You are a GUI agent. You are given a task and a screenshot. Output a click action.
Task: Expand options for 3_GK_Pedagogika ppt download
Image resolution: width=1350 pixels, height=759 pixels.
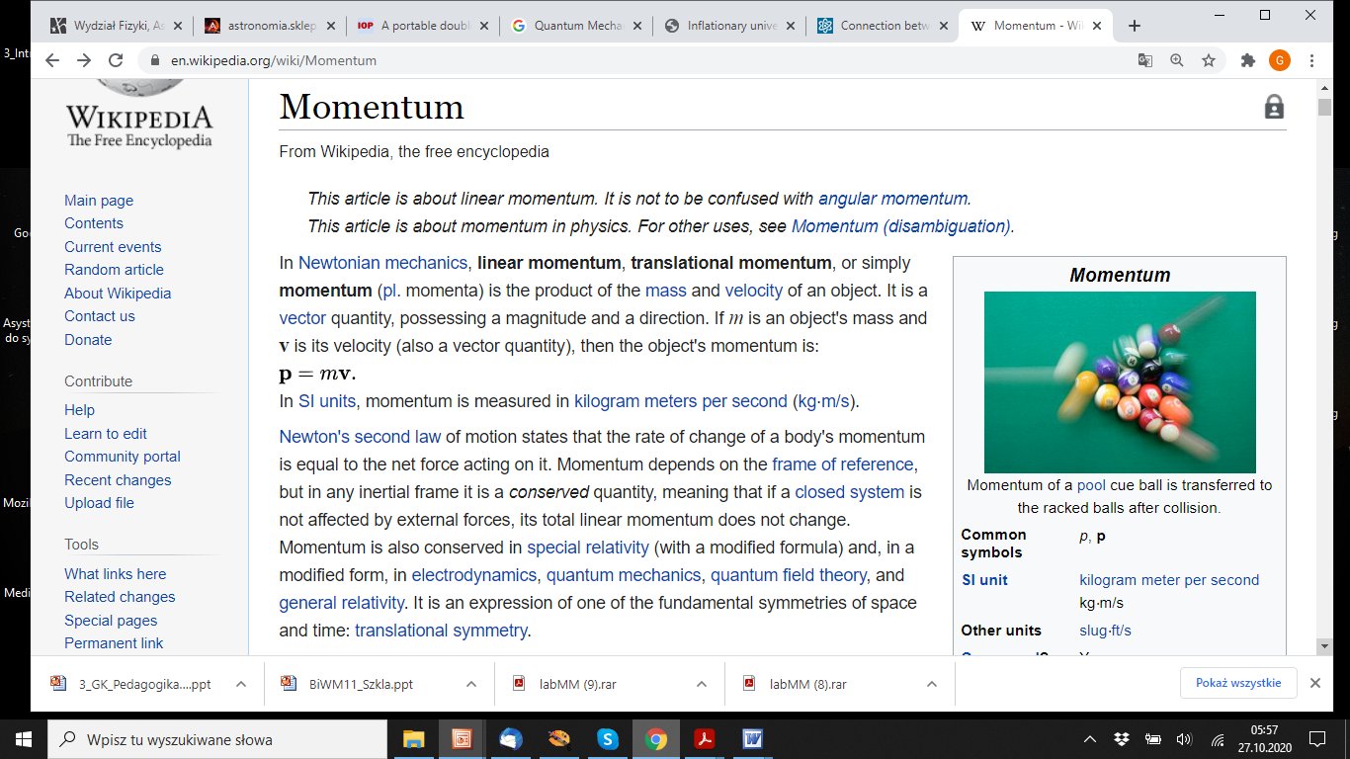coord(240,684)
